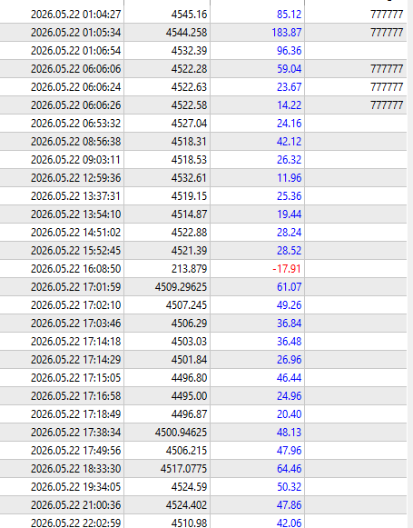Select the row dated 2026.05.22 13:37:31
The height and width of the screenshot is (528, 413).
203,196
